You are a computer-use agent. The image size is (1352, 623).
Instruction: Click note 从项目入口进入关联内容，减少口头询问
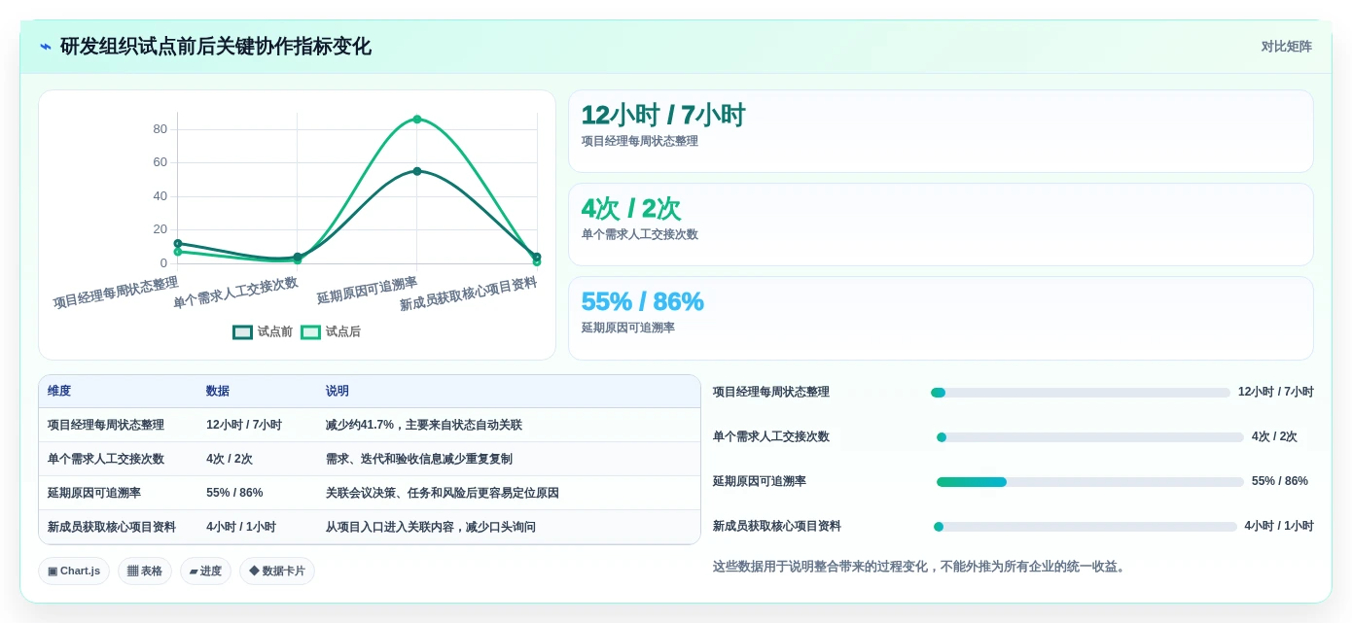click(x=431, y=528)
